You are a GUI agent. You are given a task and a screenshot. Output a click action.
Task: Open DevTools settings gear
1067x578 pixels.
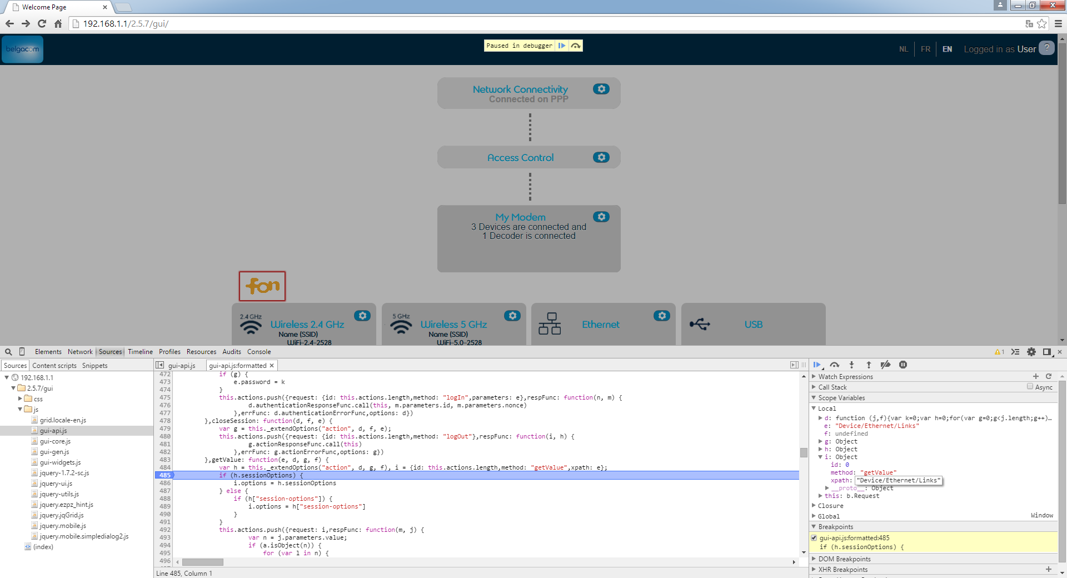coord(1031,352)
